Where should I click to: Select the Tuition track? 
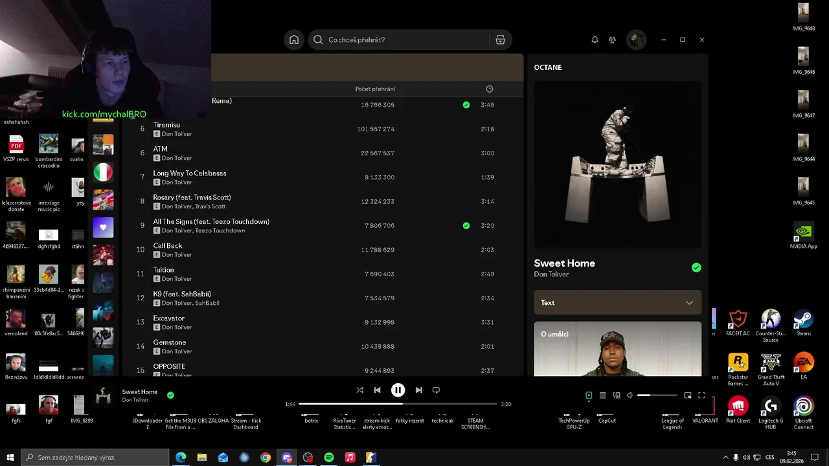323,274
